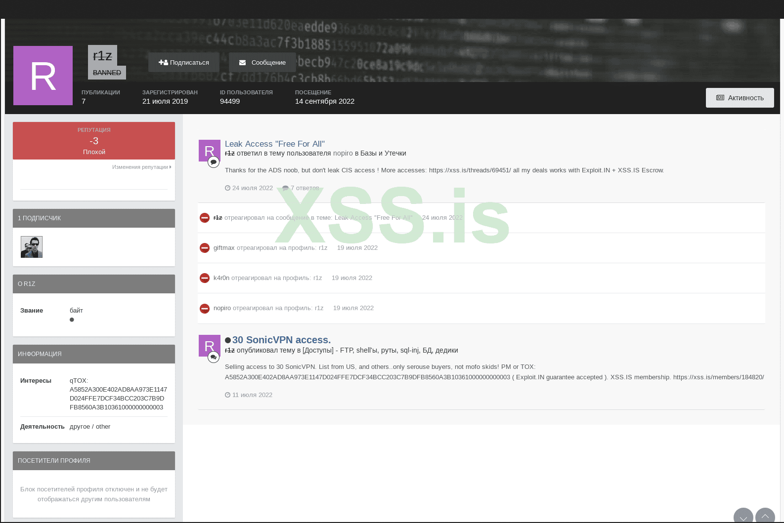View the subscriber avatar thumbnail

[x=32, y=247]
